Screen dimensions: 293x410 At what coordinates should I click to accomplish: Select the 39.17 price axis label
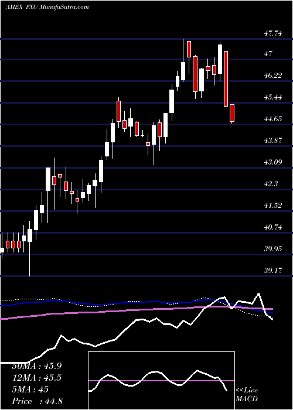(274, 271)
